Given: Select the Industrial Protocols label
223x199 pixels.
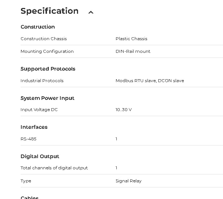Looking at the screenshot, I should [x=42, y=81].
